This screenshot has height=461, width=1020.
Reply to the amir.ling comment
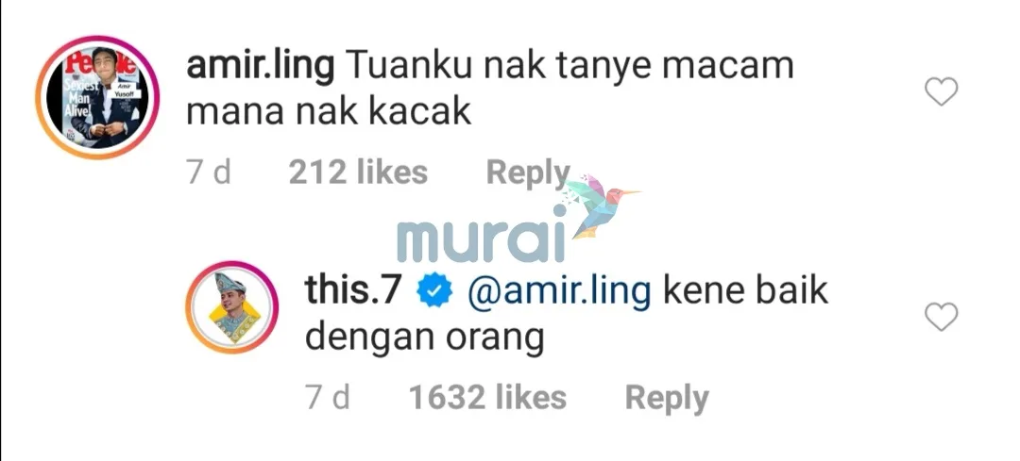point(528,173)
